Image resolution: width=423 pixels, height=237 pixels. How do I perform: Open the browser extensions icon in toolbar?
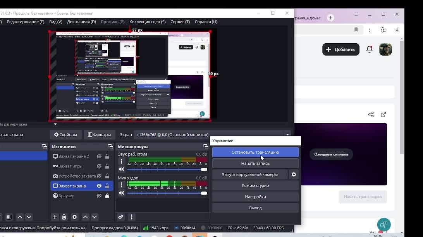click(x=383, y=30)
